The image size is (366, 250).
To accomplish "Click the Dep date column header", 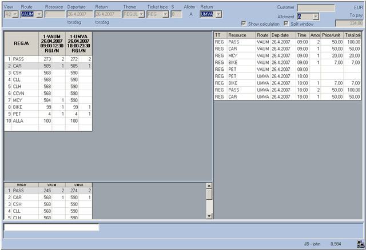I will 283,35.
